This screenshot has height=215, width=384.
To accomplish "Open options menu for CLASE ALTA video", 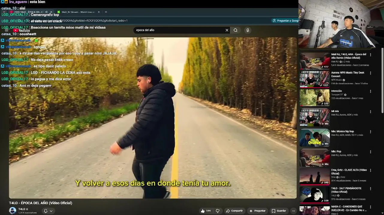I will pyautogui.click(x=371, y=170).
